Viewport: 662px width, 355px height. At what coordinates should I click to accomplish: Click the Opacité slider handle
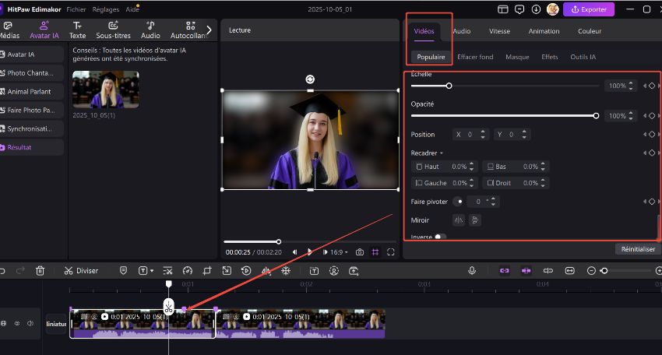pyautogui.click(x=596, y=115)
